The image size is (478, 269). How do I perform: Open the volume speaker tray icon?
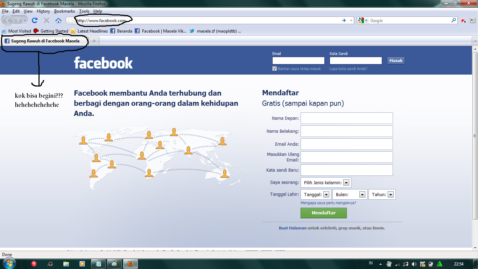[414, 264]
